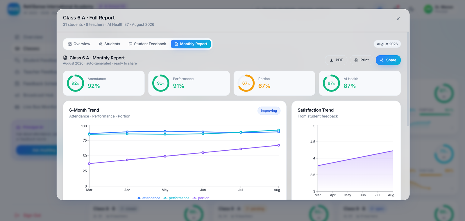
Task: Click the Performance 91% progress ring
Action: (x=161, y=83)
